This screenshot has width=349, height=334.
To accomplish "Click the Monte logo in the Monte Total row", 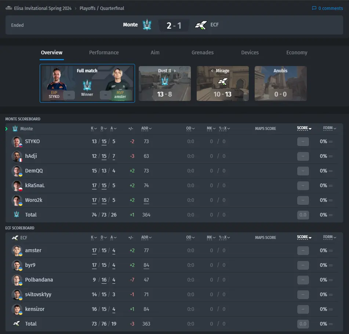I will click(x=17, y=214).
